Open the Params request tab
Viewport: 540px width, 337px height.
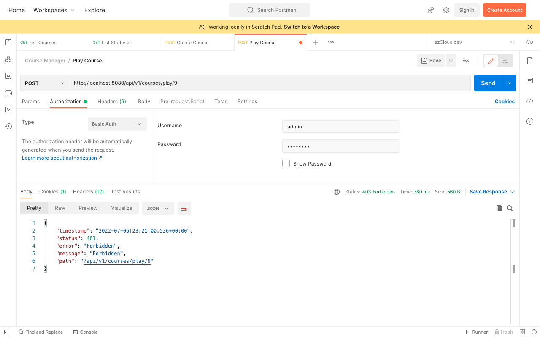click(31, 102)
